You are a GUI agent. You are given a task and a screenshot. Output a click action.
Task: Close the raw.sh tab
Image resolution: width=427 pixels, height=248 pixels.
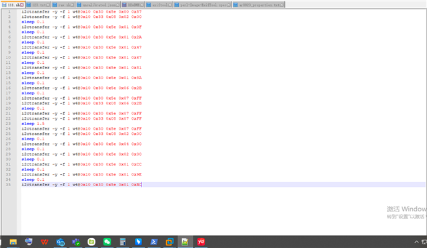72,5
